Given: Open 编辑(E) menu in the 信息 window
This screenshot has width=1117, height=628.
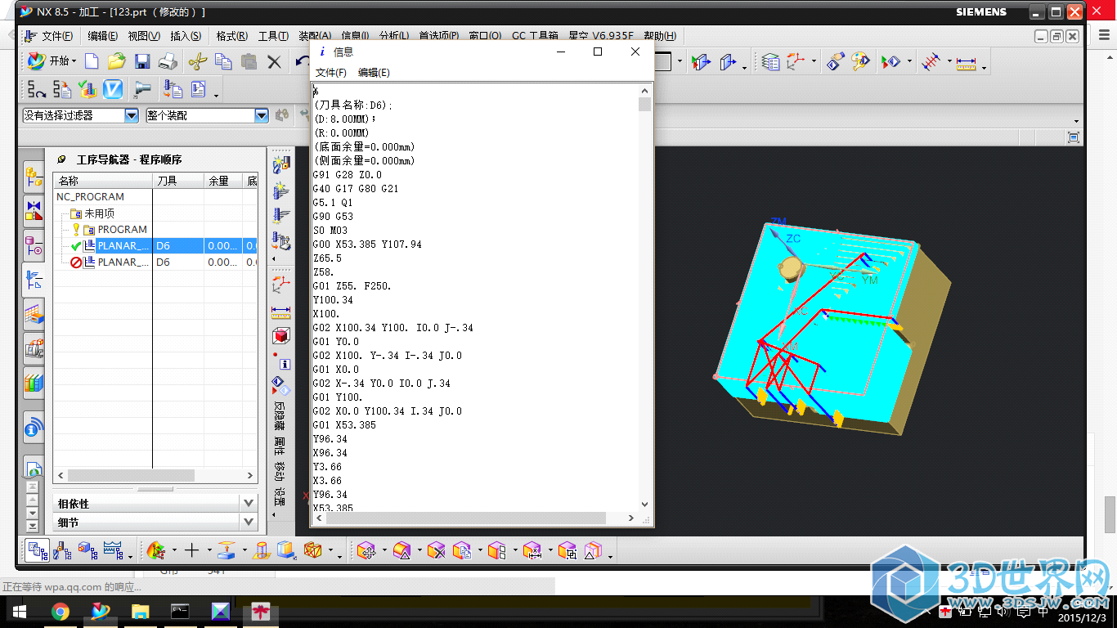Looking at the screenshot, I should click(374, 73).
